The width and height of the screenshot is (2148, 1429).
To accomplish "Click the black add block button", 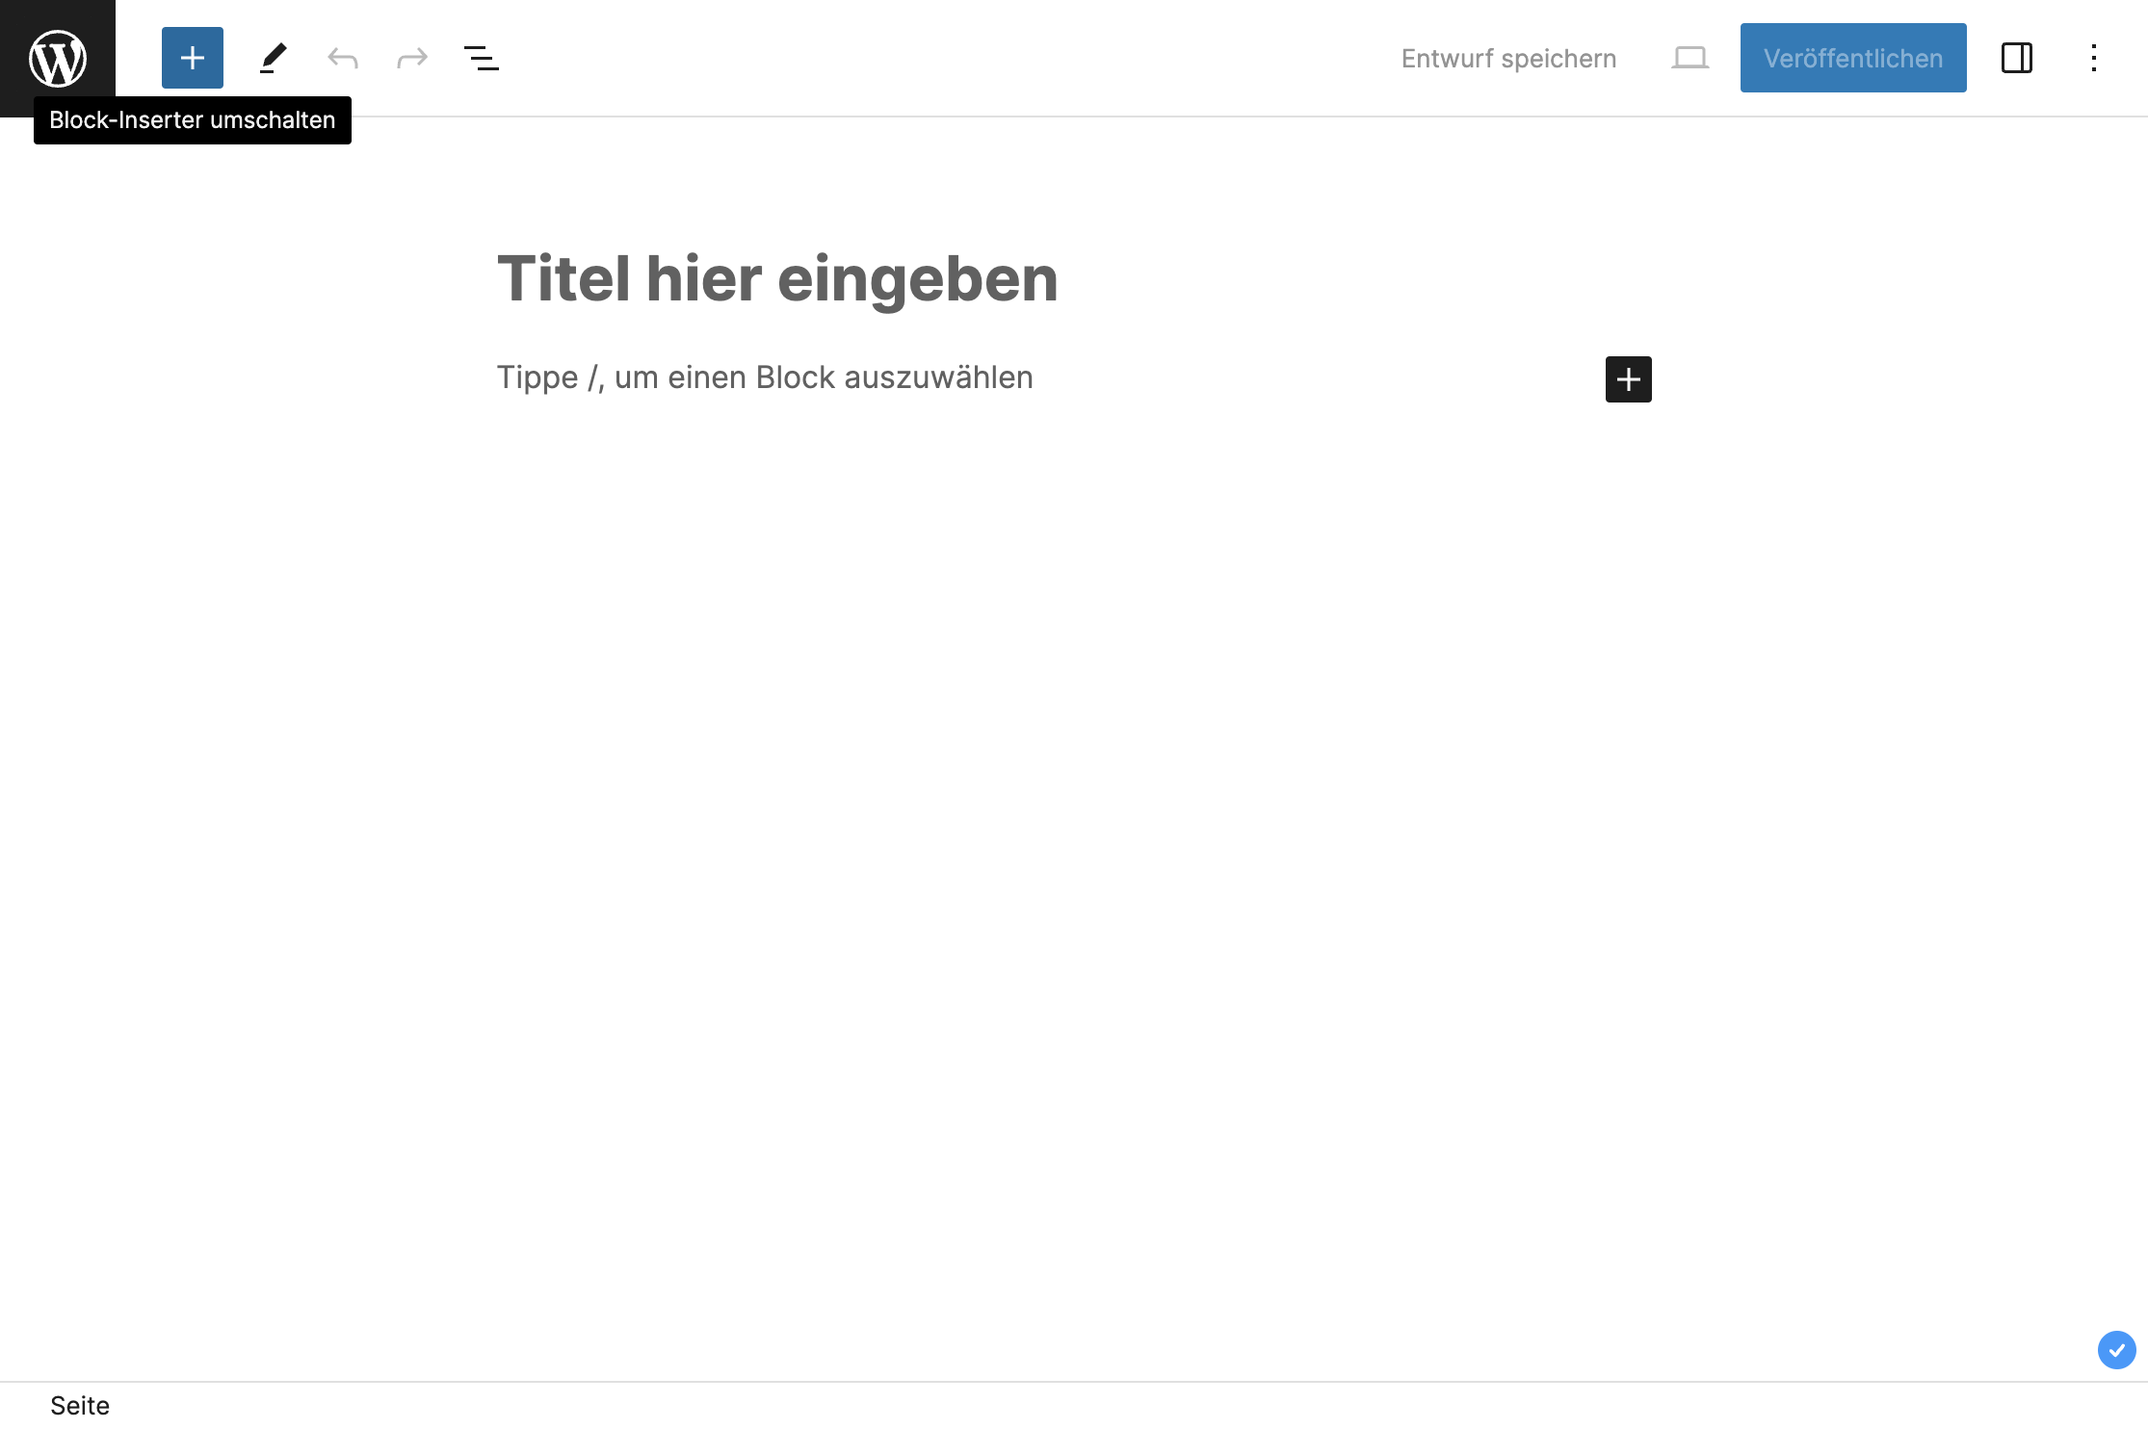I will tap(1629, 379).
